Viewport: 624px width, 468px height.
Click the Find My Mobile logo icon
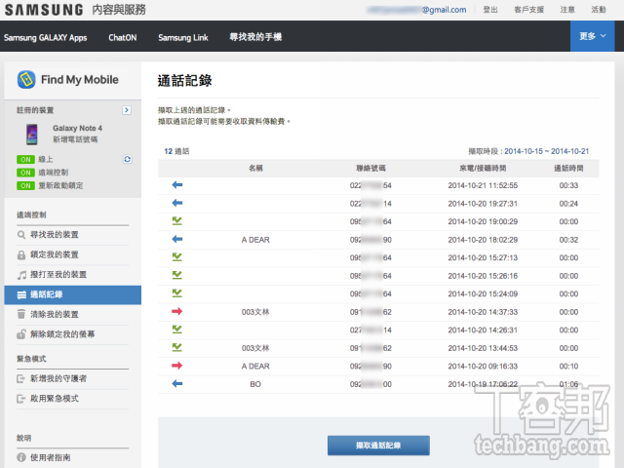click(x=26, y=80)
